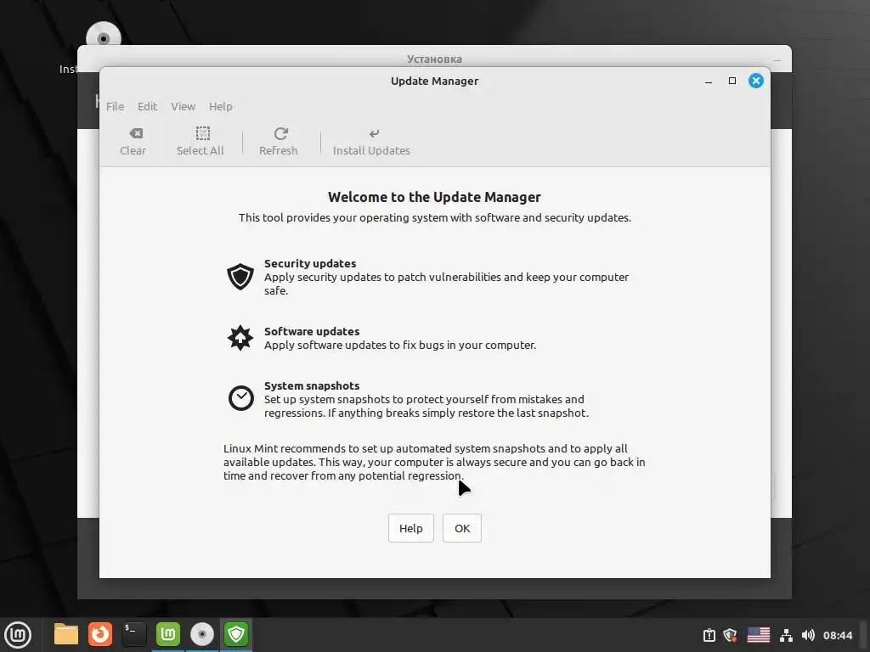This screenshot has width=870, height=652.
Task: Open the Files folder in taskbar
Action: (66, 634)
